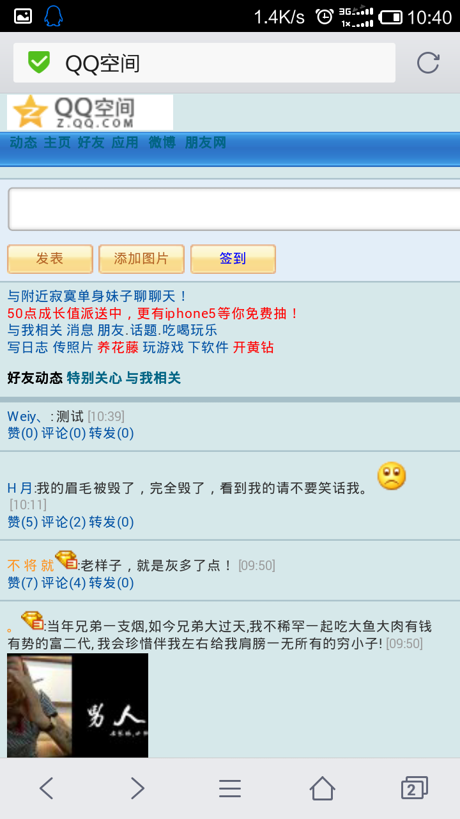Tap the green security shield icon
The height and width of the screenshot is (819, 460).
39,63
